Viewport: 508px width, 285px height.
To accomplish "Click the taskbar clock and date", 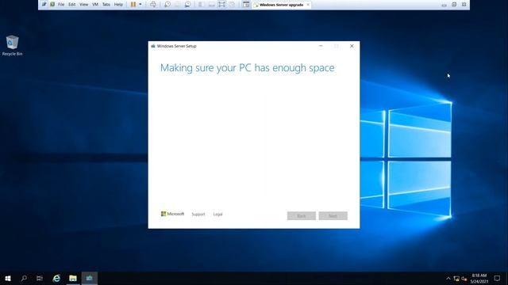I will [479, 278].
